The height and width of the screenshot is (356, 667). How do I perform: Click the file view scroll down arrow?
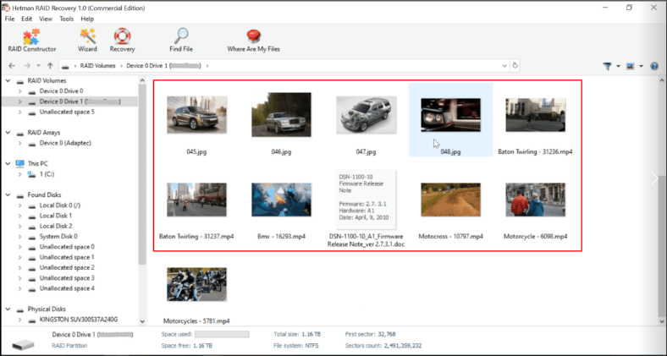pos(662,321)
